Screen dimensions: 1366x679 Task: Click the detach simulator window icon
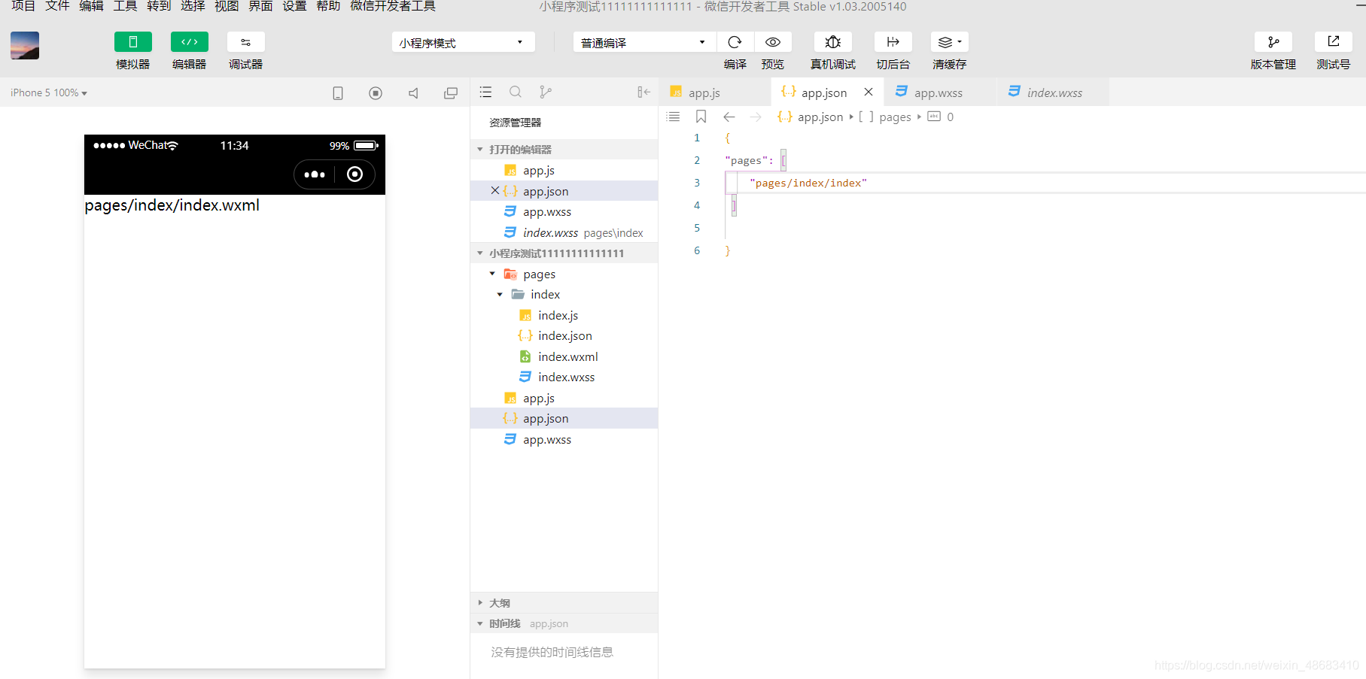point(451,92)
